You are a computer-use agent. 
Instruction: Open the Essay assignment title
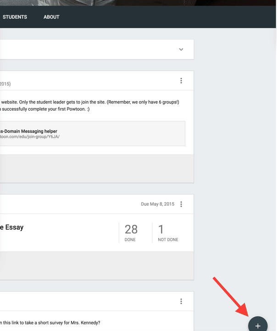pyautogui.click(x=12, y=227)
